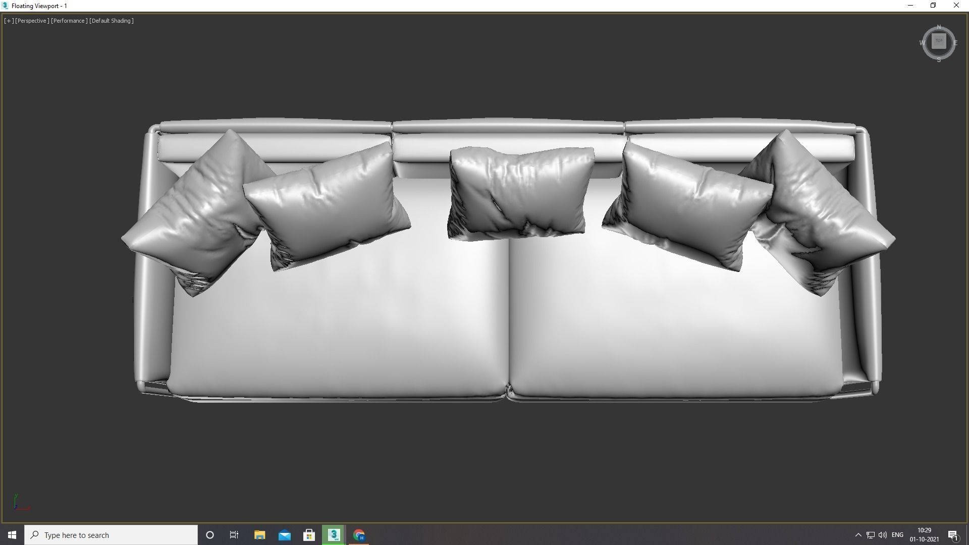Click the ViewCube West compass label

coord(922,43)
